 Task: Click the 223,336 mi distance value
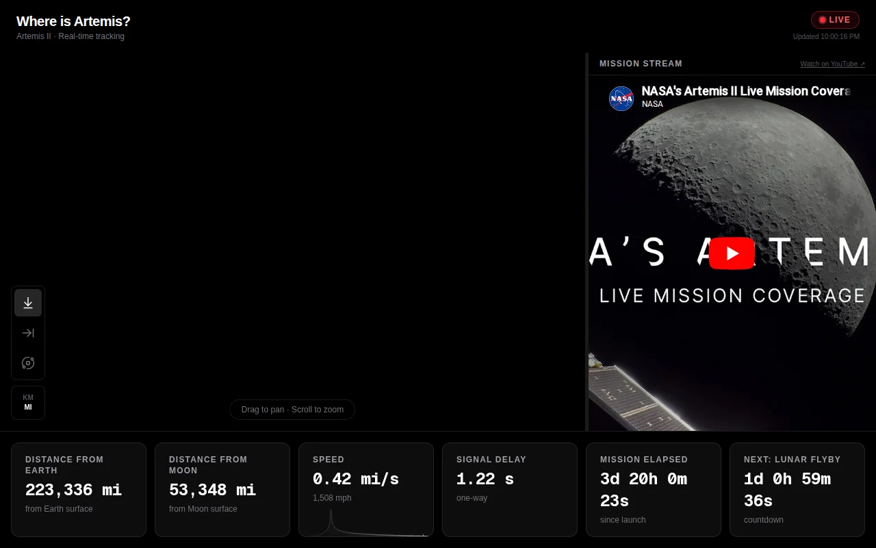73,490
